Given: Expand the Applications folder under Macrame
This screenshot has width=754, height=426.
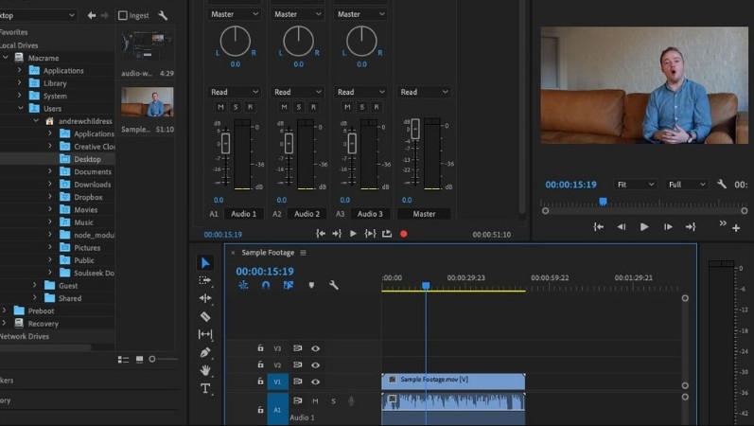Looking at the screenshot, I should point(20,70).
